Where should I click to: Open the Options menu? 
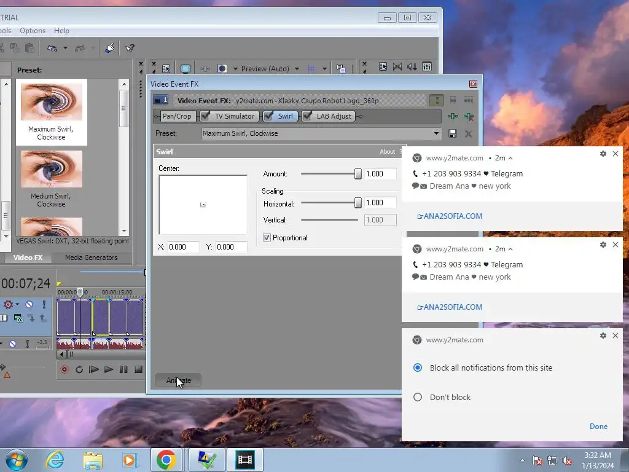(33, 31)
